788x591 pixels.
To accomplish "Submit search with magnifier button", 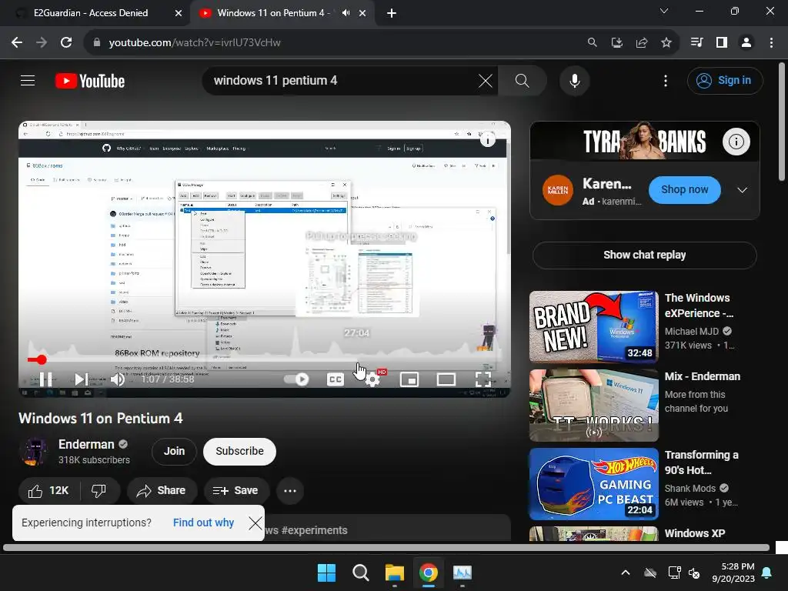I will click(523, 80).
